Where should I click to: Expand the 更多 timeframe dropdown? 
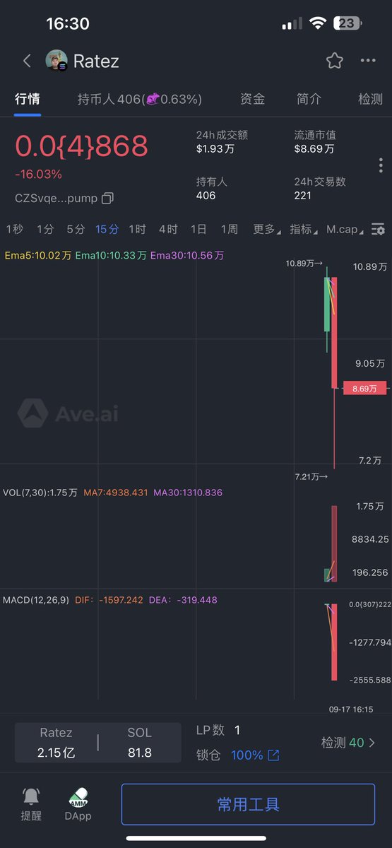click(267, 229)
